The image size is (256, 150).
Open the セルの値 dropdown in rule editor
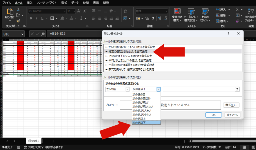(127, 89)
